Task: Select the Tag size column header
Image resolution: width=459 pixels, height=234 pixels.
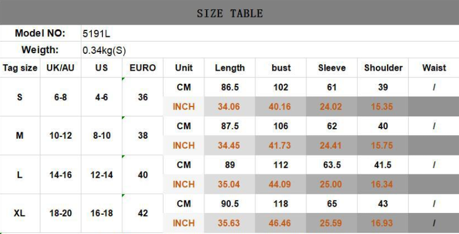Action: [x=20, y=68]
